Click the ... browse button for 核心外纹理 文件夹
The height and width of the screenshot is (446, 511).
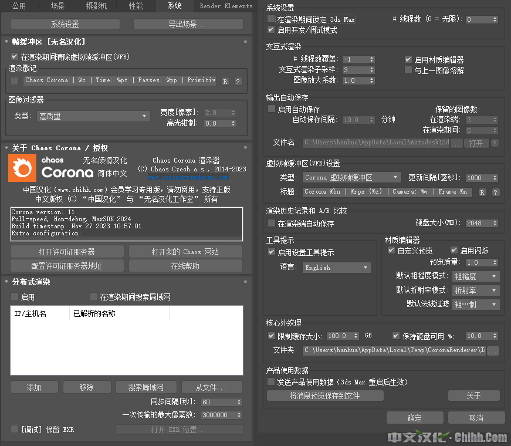click(x=493, y=351)
